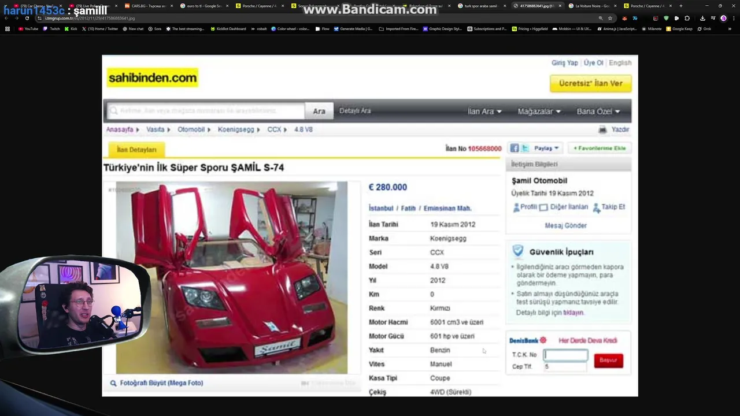Click the orange fox extension icon
Image resolution: width=740 pixels, height=416 pixels.
(624, 18)
